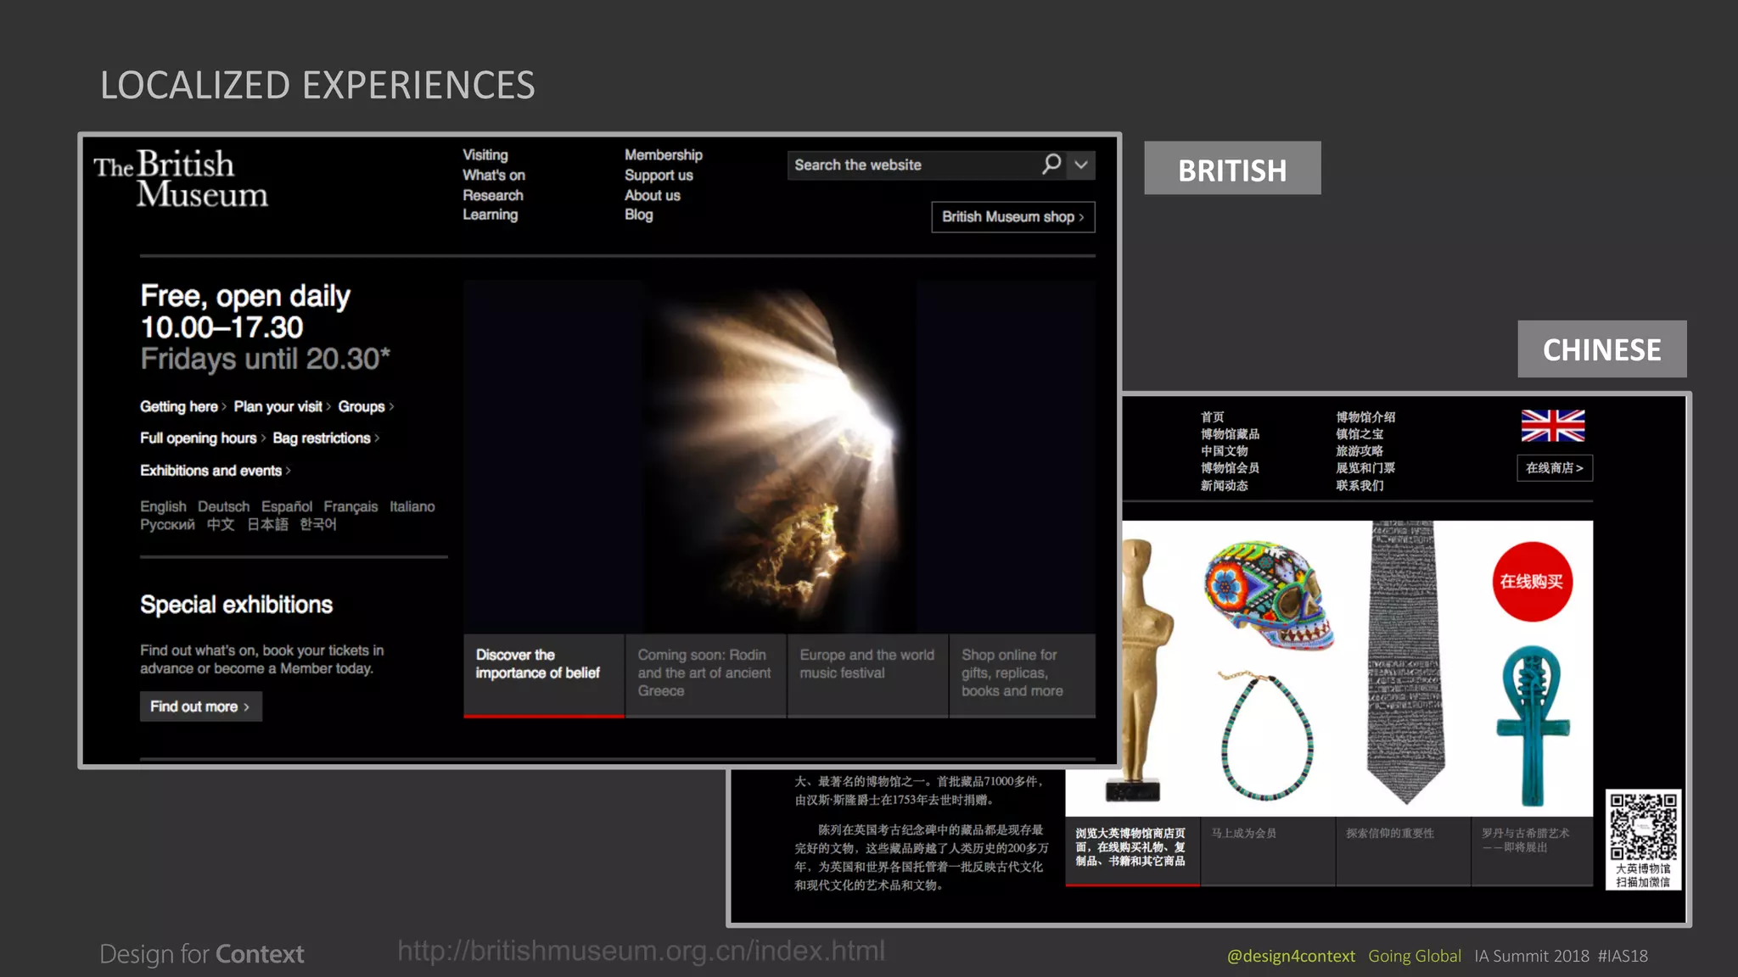Open 中国文物 in Chinese site menu
This screenshot has height=977, width=1738.
point(1225,451)
